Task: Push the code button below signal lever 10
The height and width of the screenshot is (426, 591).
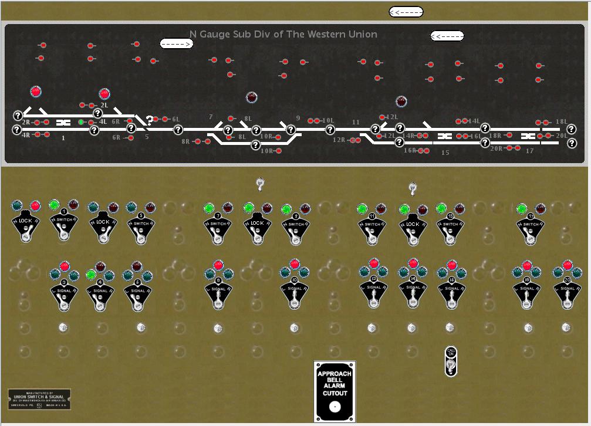Action: 295,328
